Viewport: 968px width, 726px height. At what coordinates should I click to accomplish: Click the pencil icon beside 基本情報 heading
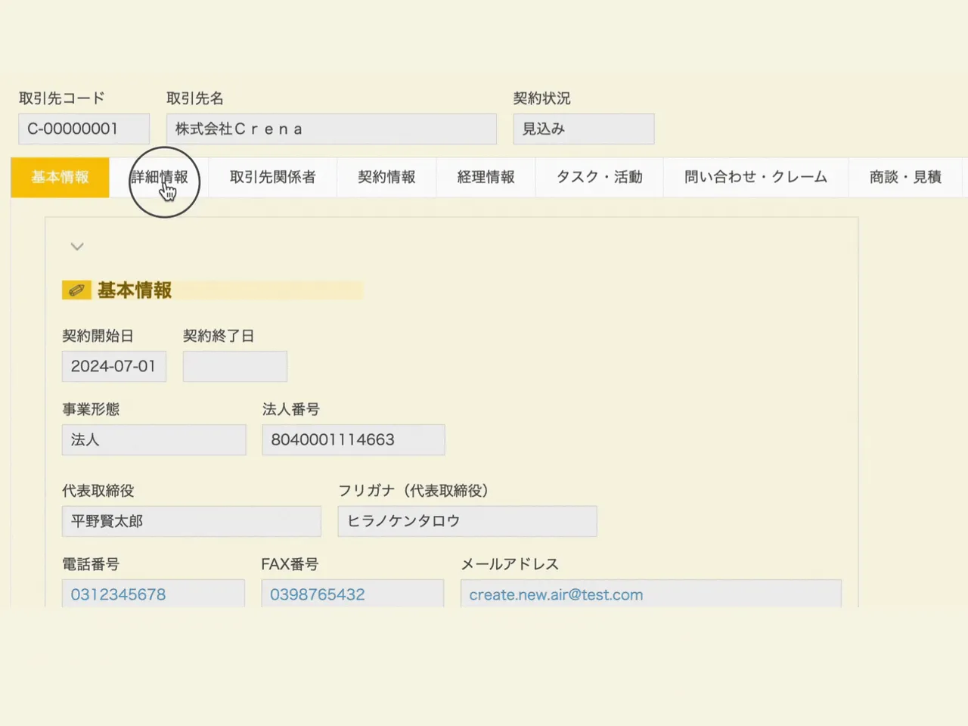(76, 290)
